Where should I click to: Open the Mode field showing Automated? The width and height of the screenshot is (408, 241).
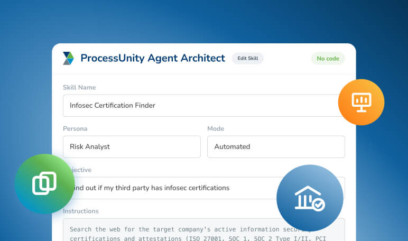pyautogui.click(x=276, y=147)
